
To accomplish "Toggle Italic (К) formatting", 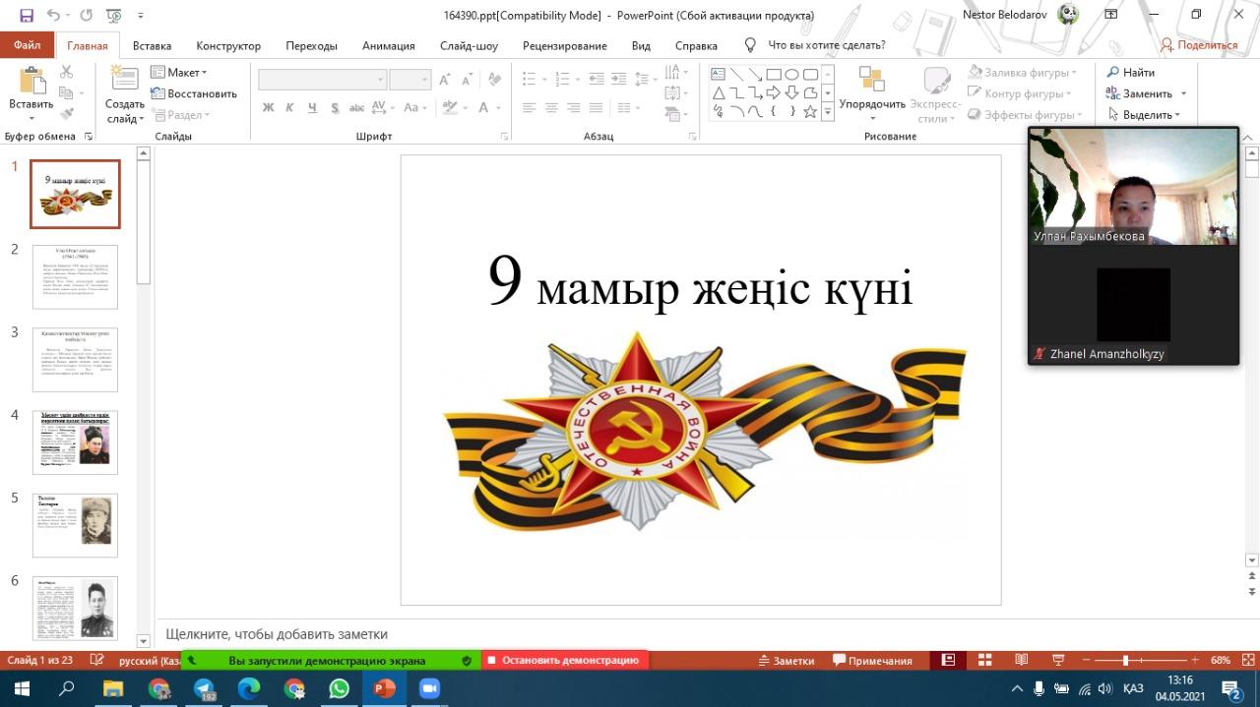I will coord(289,107).
